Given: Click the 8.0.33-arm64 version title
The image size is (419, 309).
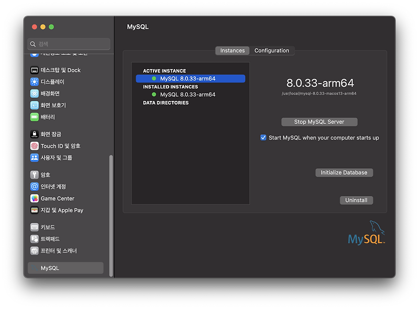Looking at the screenshot, I should [320, 83].
